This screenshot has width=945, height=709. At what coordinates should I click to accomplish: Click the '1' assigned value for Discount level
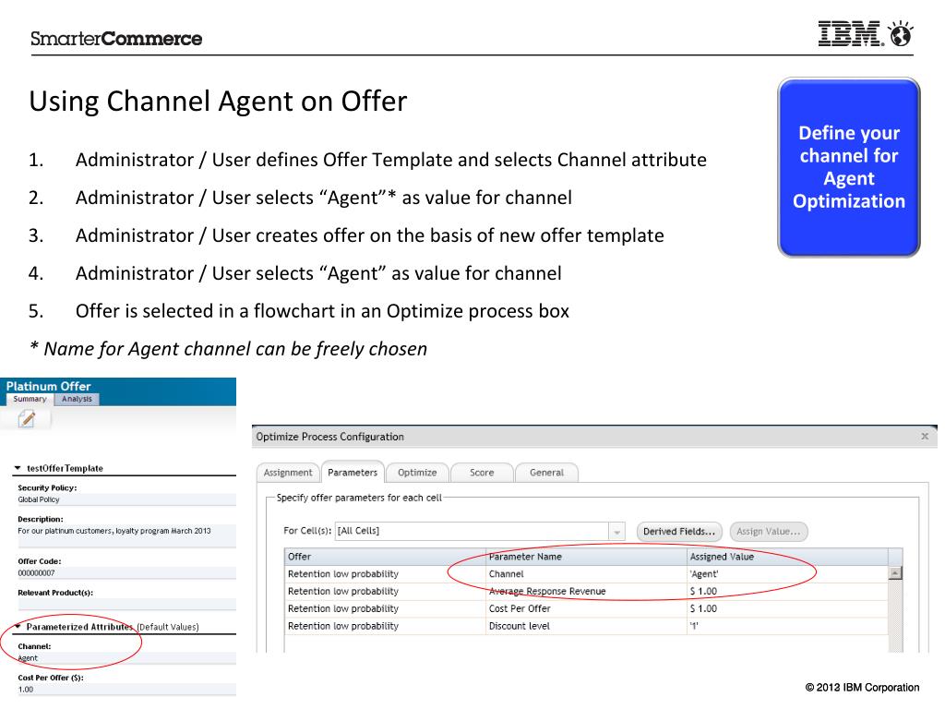(x=787, y=627)
